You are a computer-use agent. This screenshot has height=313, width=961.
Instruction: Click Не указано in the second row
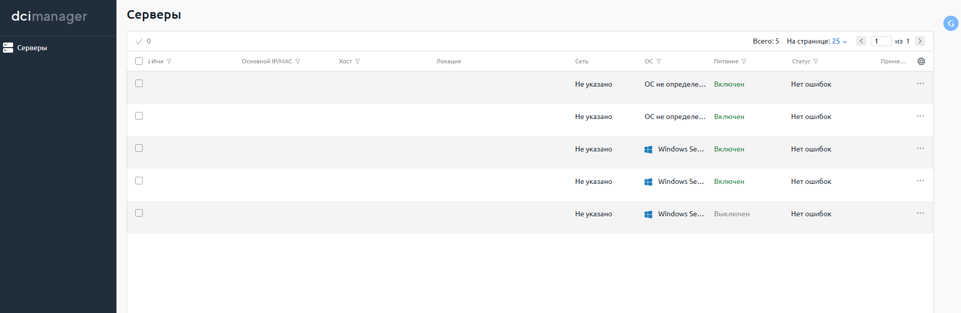pyautogui.click(x=593, y=117)
